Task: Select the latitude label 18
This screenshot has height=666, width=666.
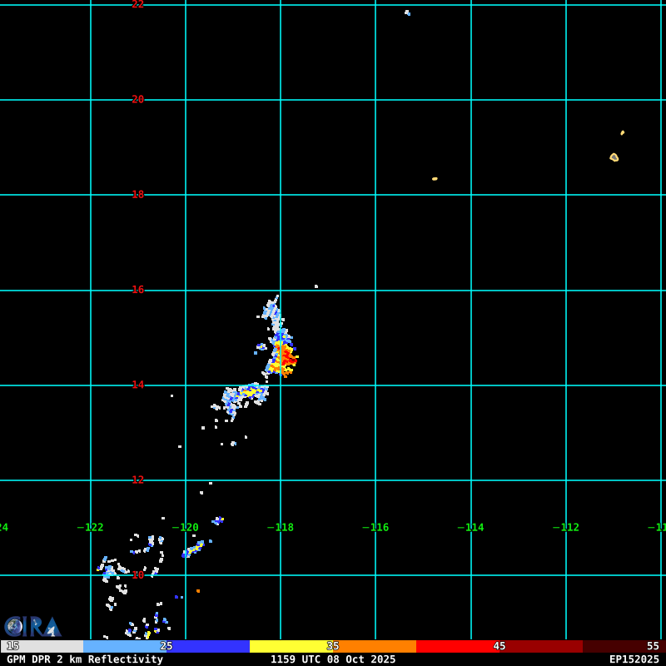Action: click(x=137, y=195)
